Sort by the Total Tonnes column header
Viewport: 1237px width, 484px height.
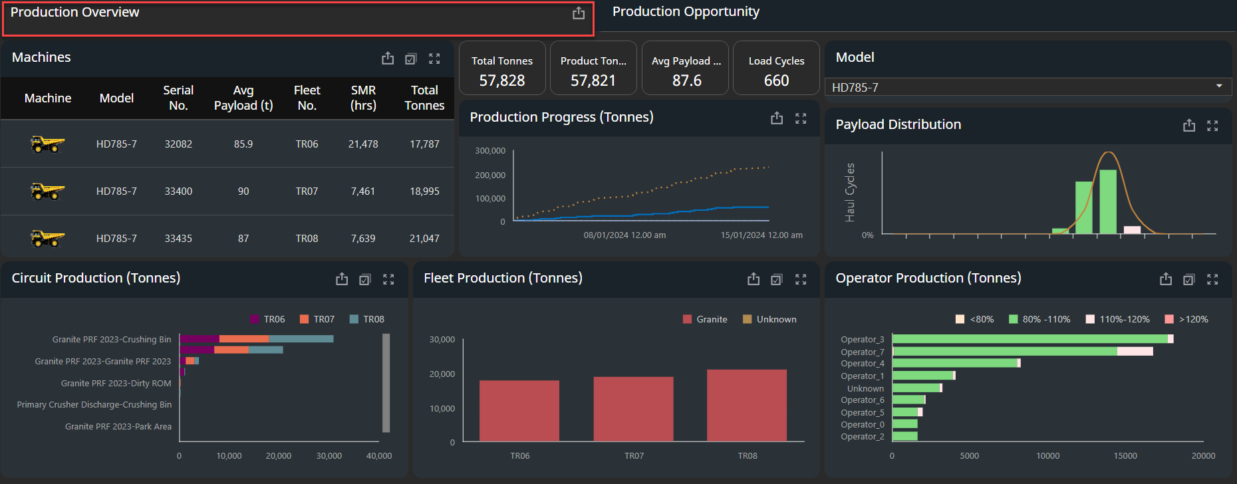(x=424, y=98)
